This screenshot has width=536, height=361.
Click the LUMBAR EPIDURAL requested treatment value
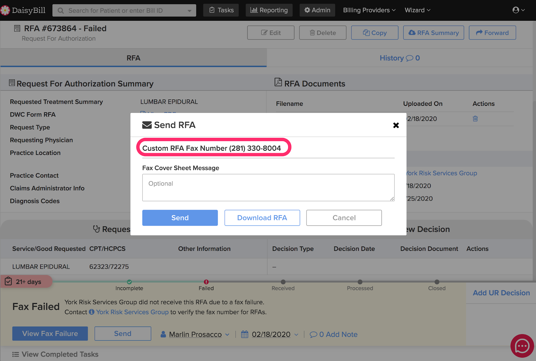click(169, 102)
